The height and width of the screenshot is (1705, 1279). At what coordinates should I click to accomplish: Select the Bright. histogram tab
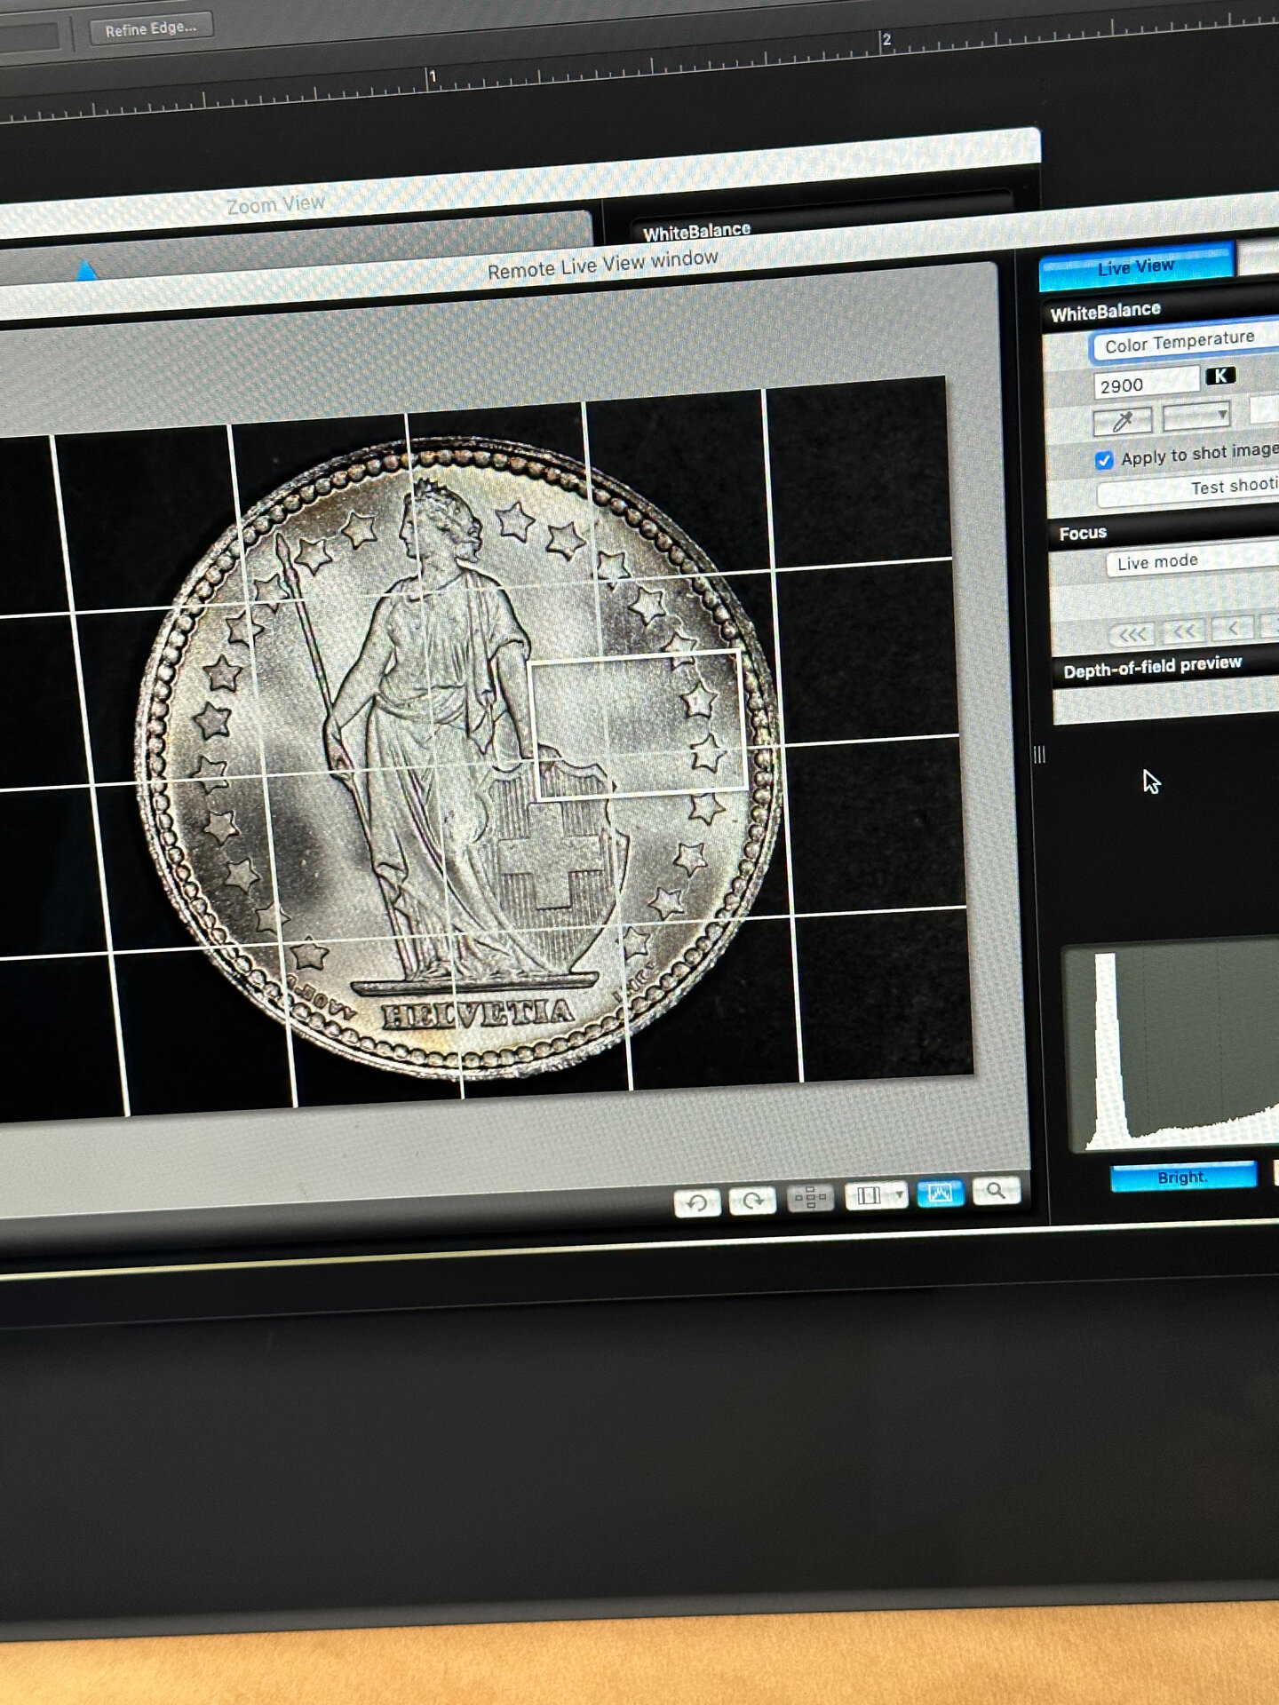[x=1182, y=1178]
